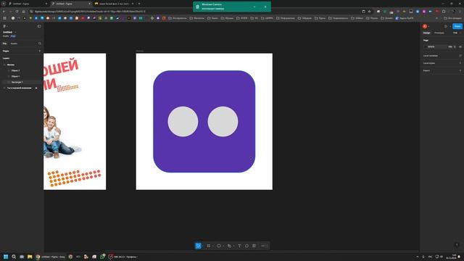This screenshot has height=261, width=464.
Task: Open the Figma main menu
Action: point(4,26)
